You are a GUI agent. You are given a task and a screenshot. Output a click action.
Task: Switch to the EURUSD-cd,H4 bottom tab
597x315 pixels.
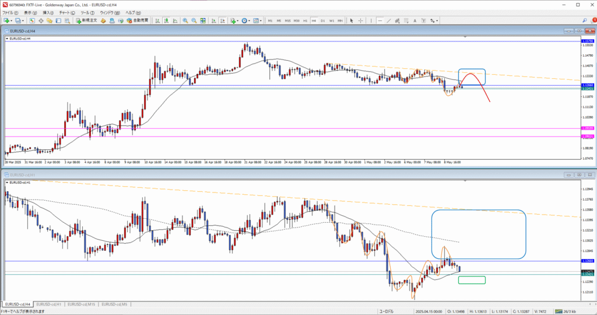click(17, 304)
